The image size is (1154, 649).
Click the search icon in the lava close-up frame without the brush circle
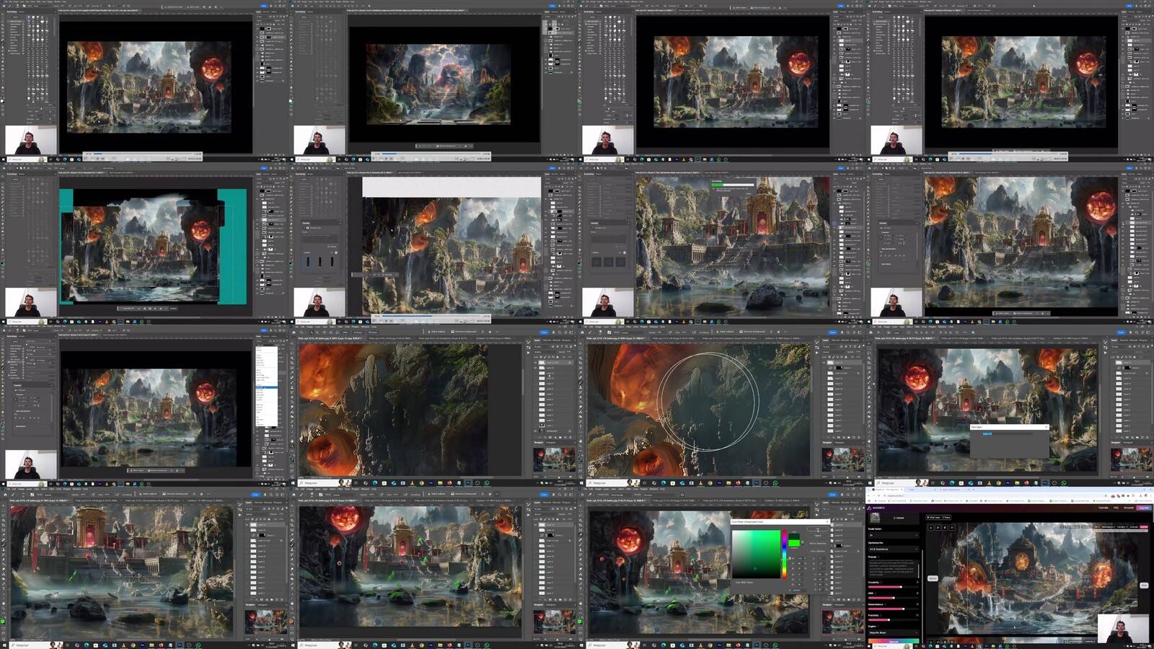(560, 332)
